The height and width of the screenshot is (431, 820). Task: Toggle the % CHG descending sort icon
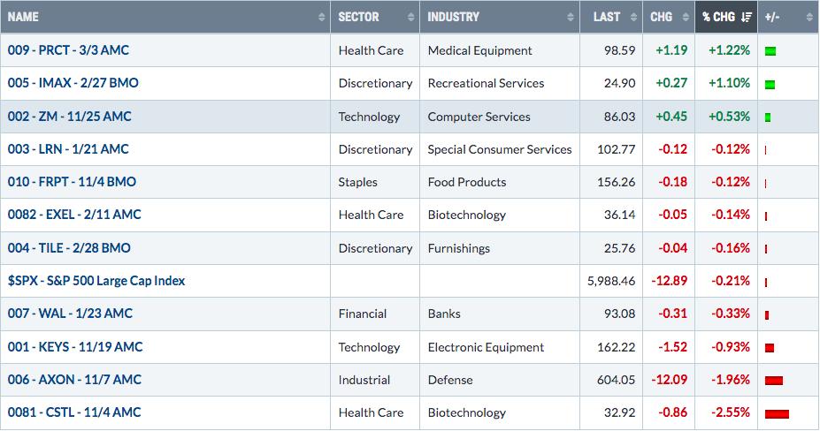point(747,18)
